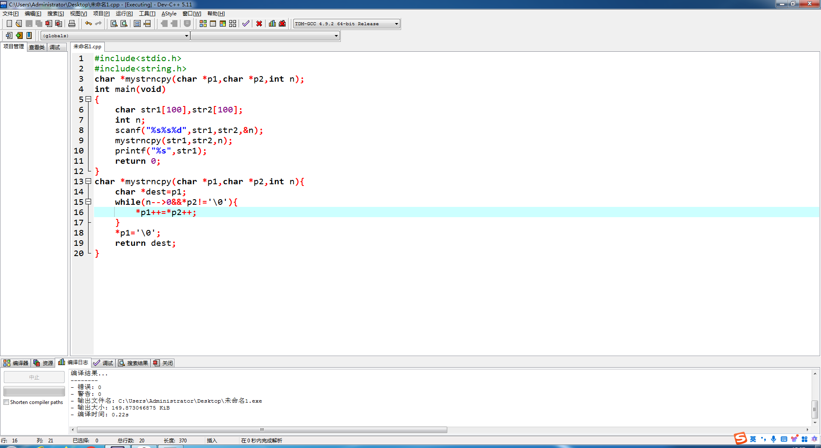The width and height of the screenshot is (821, 448).
Task: Click the Sogou soft keyboard icon
Action: [x=784, y=439]
